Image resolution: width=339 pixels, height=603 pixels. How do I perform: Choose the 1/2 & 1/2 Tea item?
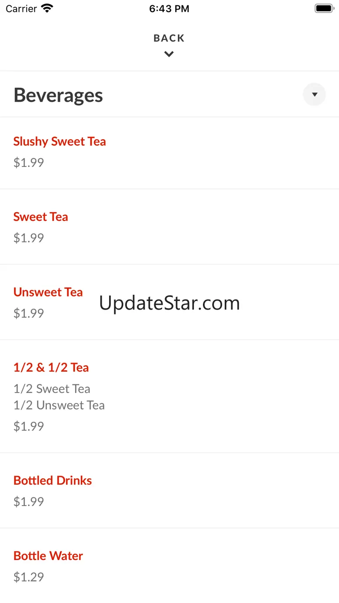(x=51, y=367)
